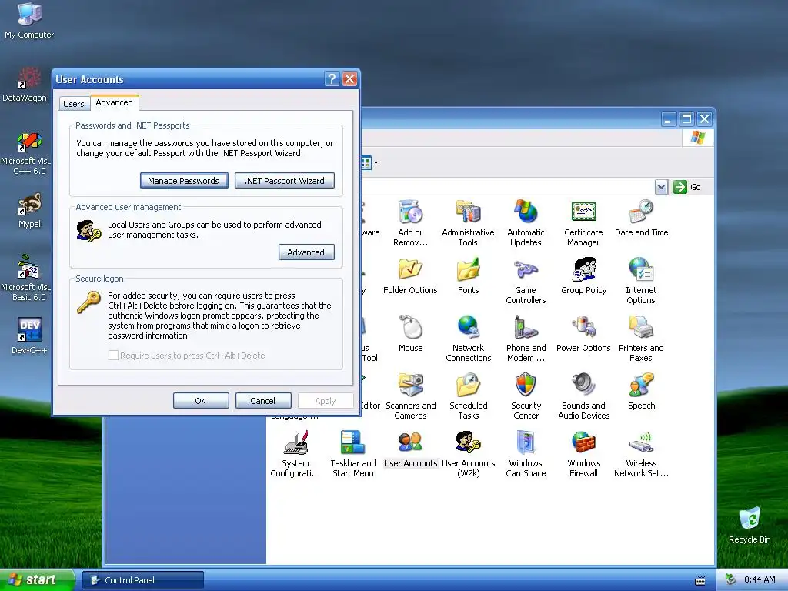Launch the .NET Passport Wizard

285,181
